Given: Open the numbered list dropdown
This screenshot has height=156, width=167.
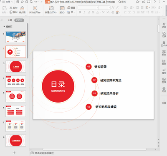Looking at the screenshot, I should [134, 8].
